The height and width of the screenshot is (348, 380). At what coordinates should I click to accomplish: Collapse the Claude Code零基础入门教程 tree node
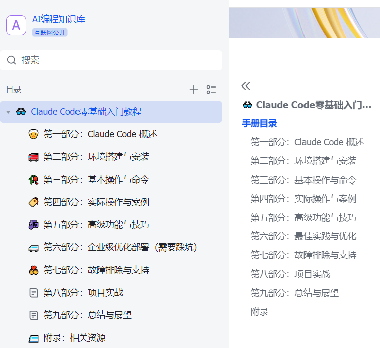8,112
